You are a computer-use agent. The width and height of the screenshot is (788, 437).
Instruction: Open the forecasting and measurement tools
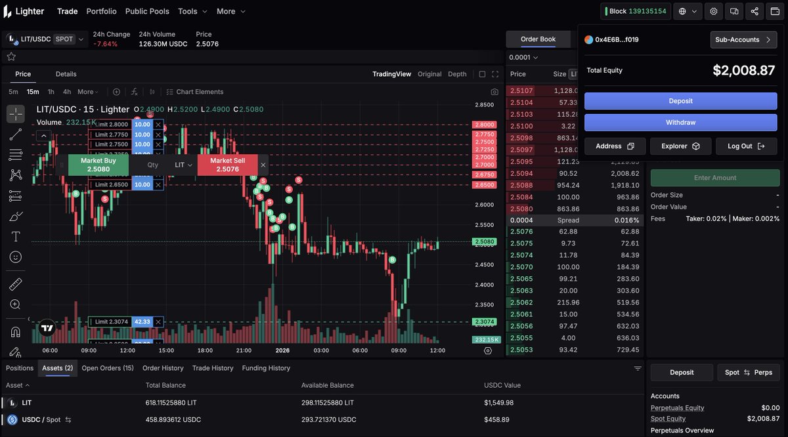click(16, 196)
